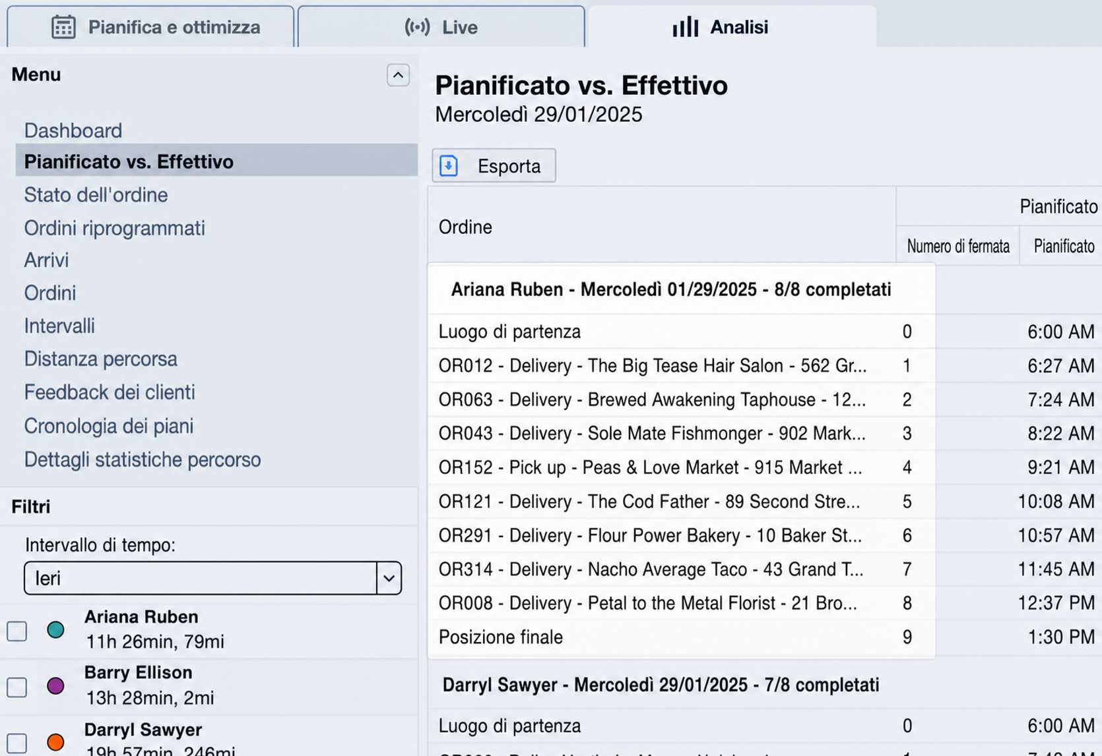Select the OR012 Big Tease Hair Salon row
This screenshot has height=756, width=1102.
click(x=681, y=366)
